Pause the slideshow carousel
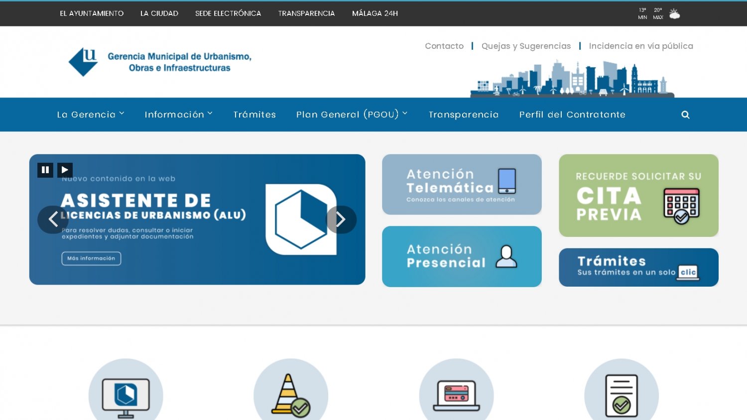 (45, 170)
